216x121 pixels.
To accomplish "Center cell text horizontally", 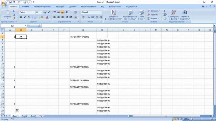I will [58, 17].
